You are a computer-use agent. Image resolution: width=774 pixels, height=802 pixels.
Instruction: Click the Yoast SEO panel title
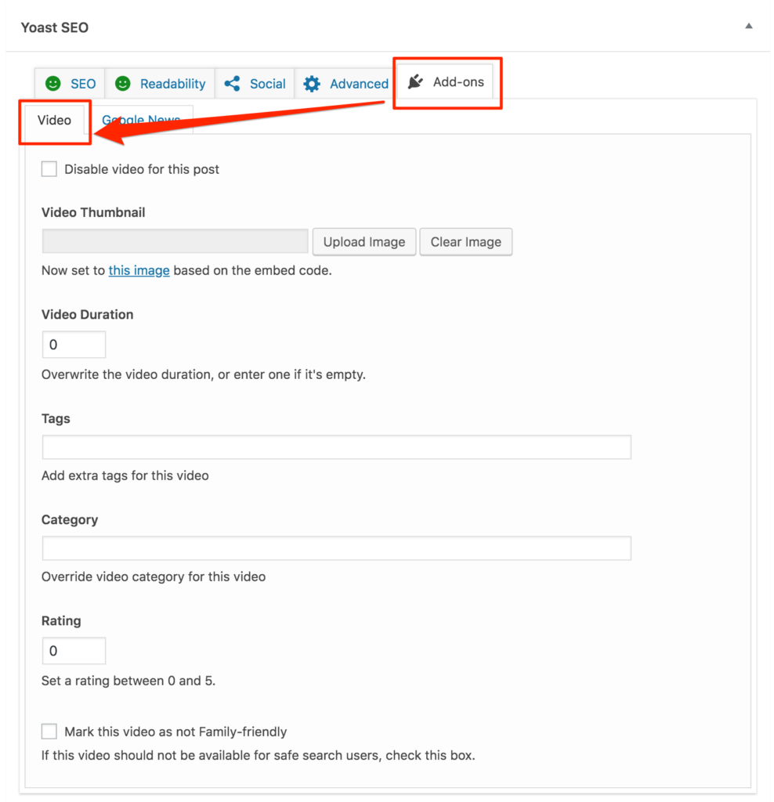55,27
